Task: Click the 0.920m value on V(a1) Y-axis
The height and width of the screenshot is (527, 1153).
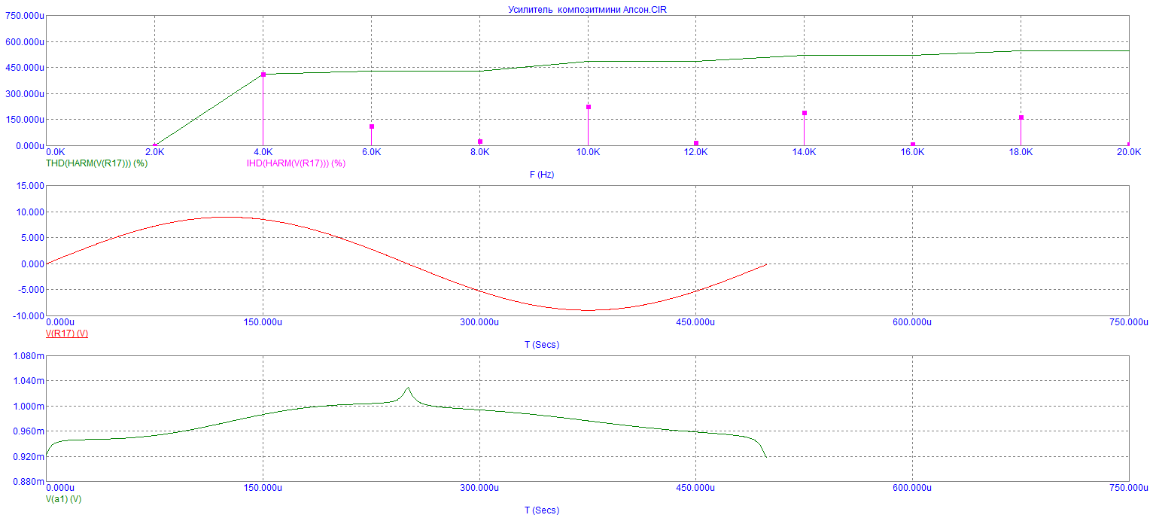Action: (x=29, y=456)
